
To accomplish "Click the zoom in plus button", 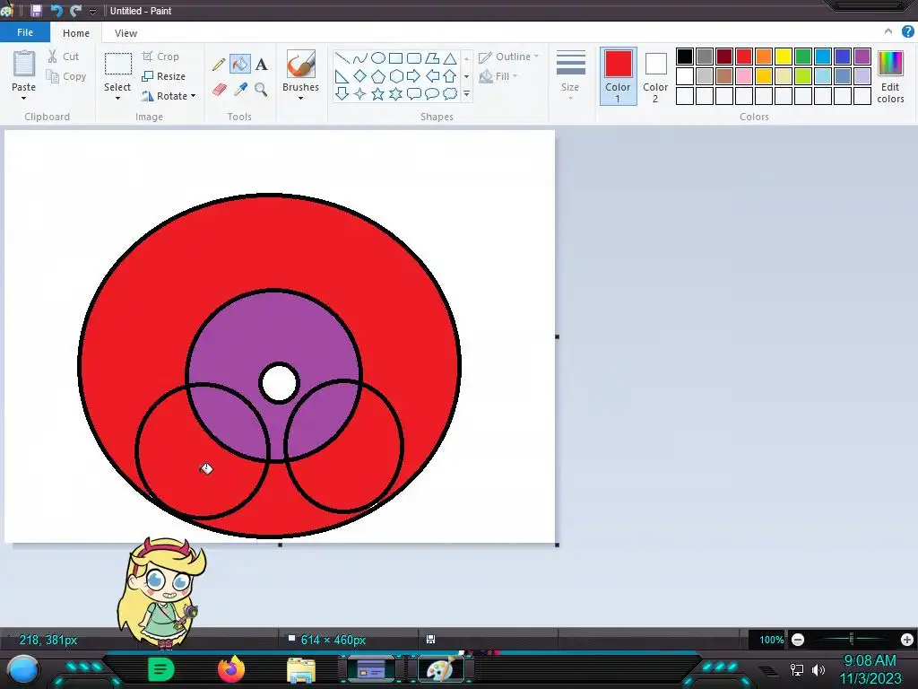I will [907, 640].
